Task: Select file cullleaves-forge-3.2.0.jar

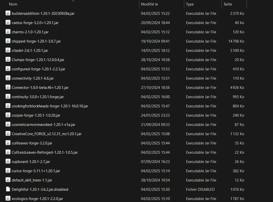Action: [x=32, y=143]
